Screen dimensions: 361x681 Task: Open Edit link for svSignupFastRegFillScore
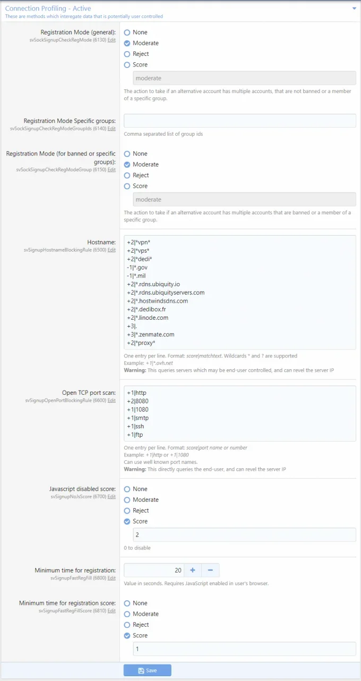111,611
